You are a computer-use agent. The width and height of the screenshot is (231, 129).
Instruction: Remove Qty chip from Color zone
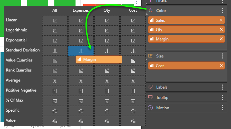[x=221, y=30]
